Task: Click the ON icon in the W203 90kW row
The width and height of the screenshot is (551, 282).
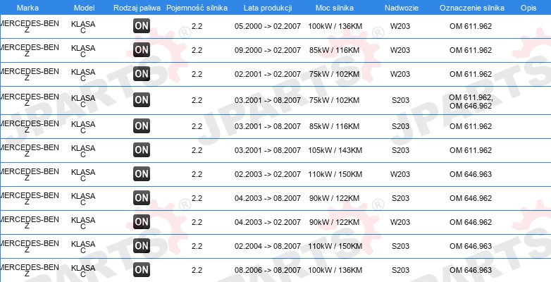Action: coord(142,222)
